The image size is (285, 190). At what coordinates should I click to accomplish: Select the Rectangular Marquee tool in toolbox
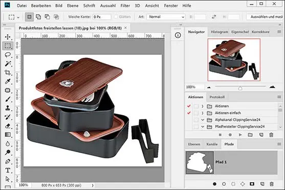click(8, 46)
